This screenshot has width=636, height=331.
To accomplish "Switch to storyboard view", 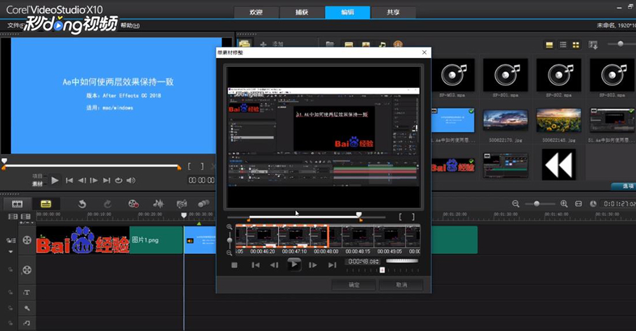I will click(x=17, y=204).
